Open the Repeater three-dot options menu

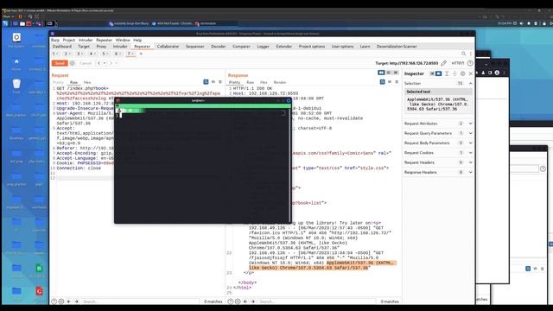(x=470, y=54)
